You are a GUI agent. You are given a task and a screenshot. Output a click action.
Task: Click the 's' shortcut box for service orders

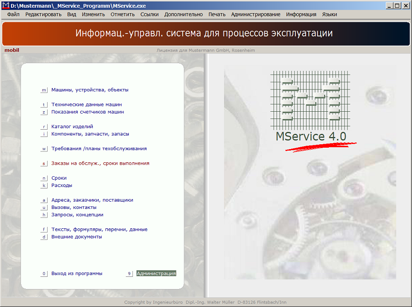44,164
